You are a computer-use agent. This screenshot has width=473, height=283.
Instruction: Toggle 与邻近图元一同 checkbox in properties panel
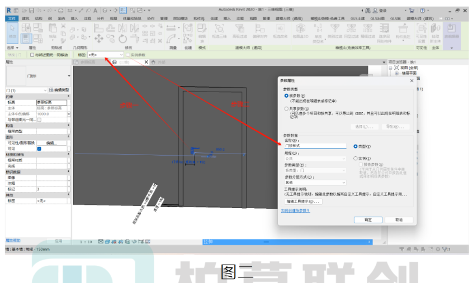[x=39, y=119]
